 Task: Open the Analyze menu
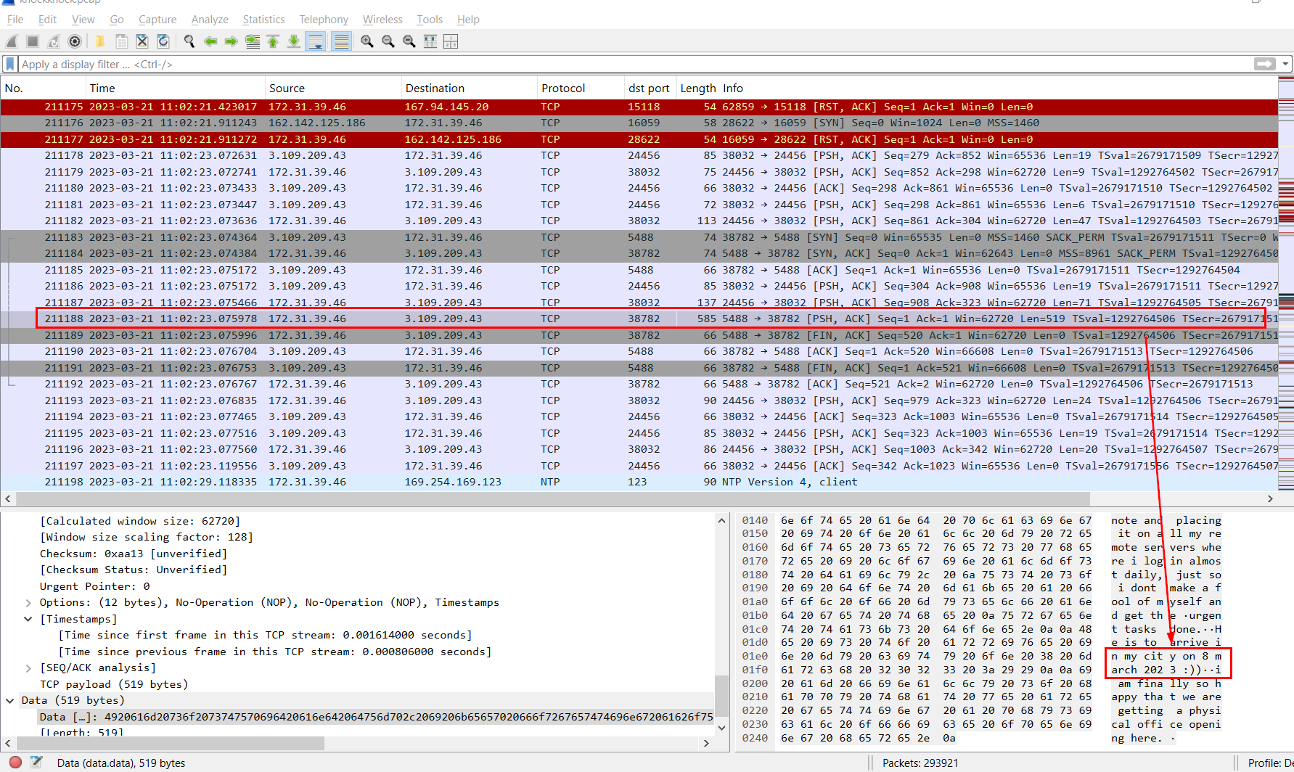(x=209, y=20)
